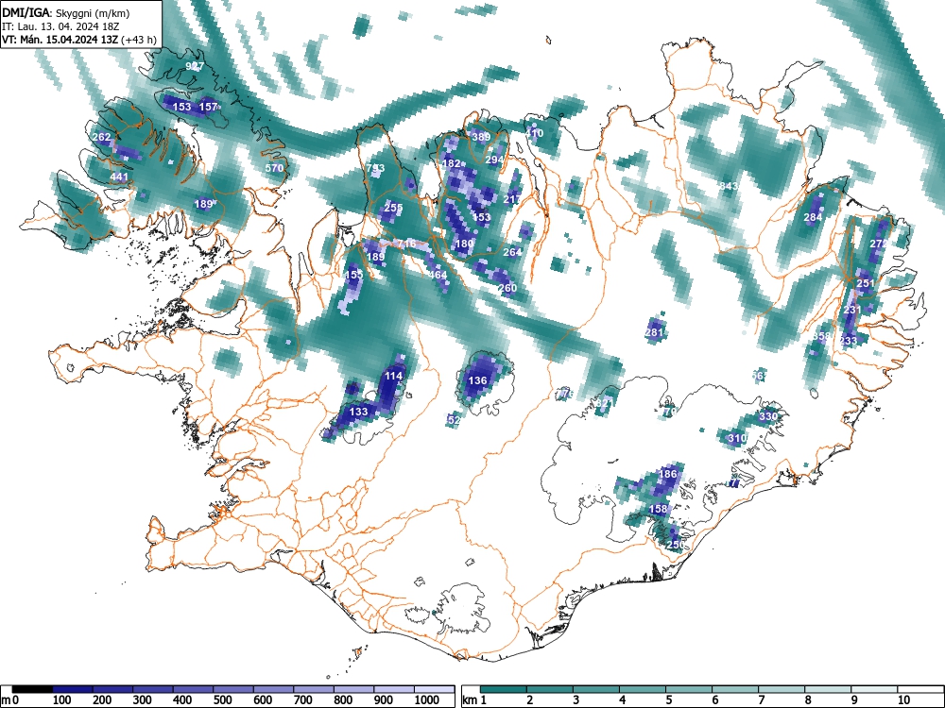The width and height of the screenshot is (945, 708).
Task: Click the 'km 1' label on the kilometre legend
Action: pyautogui.click(x=474, y=700)
